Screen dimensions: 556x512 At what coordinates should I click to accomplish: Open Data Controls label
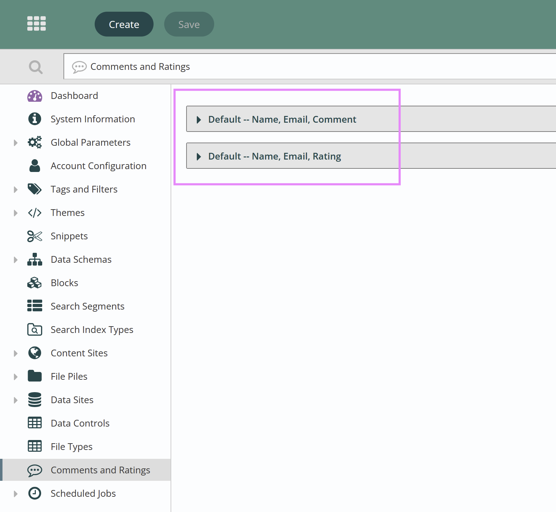click(80, 423)
